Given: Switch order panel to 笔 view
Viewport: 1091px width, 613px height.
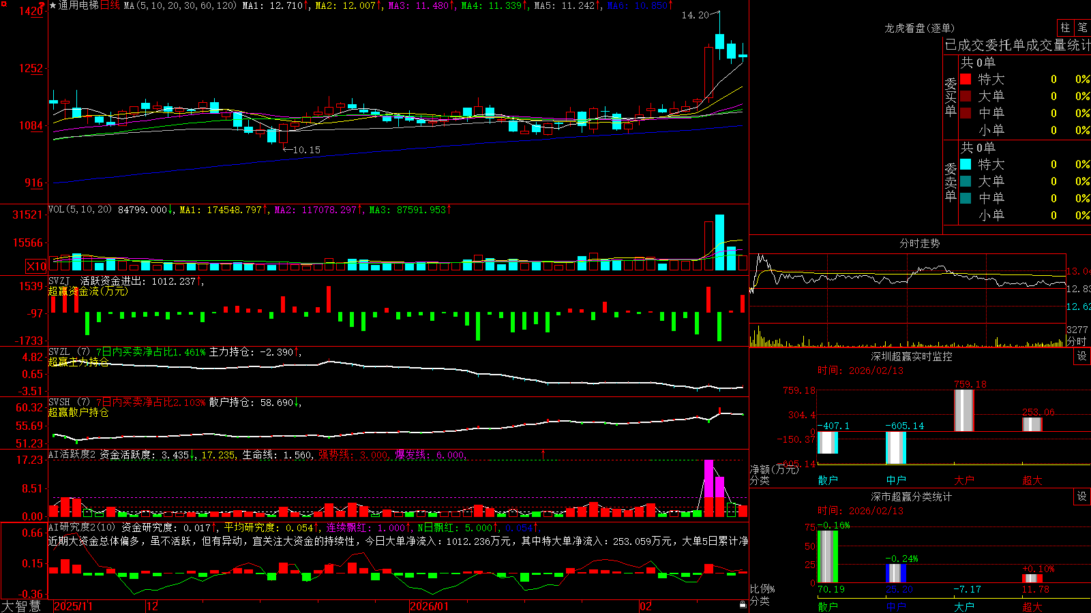Looking at the screenshot, I should pyautogui.click(x=1083, y=28).
